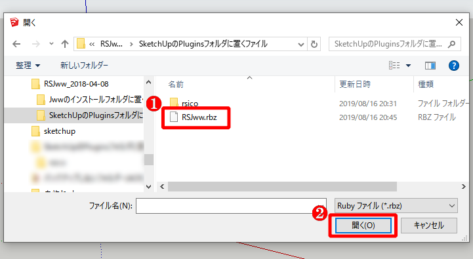Image resolution: width=473 pixels, height=259 pixels.
Task: Toggle the preview pane
Action: pos(430,66)
